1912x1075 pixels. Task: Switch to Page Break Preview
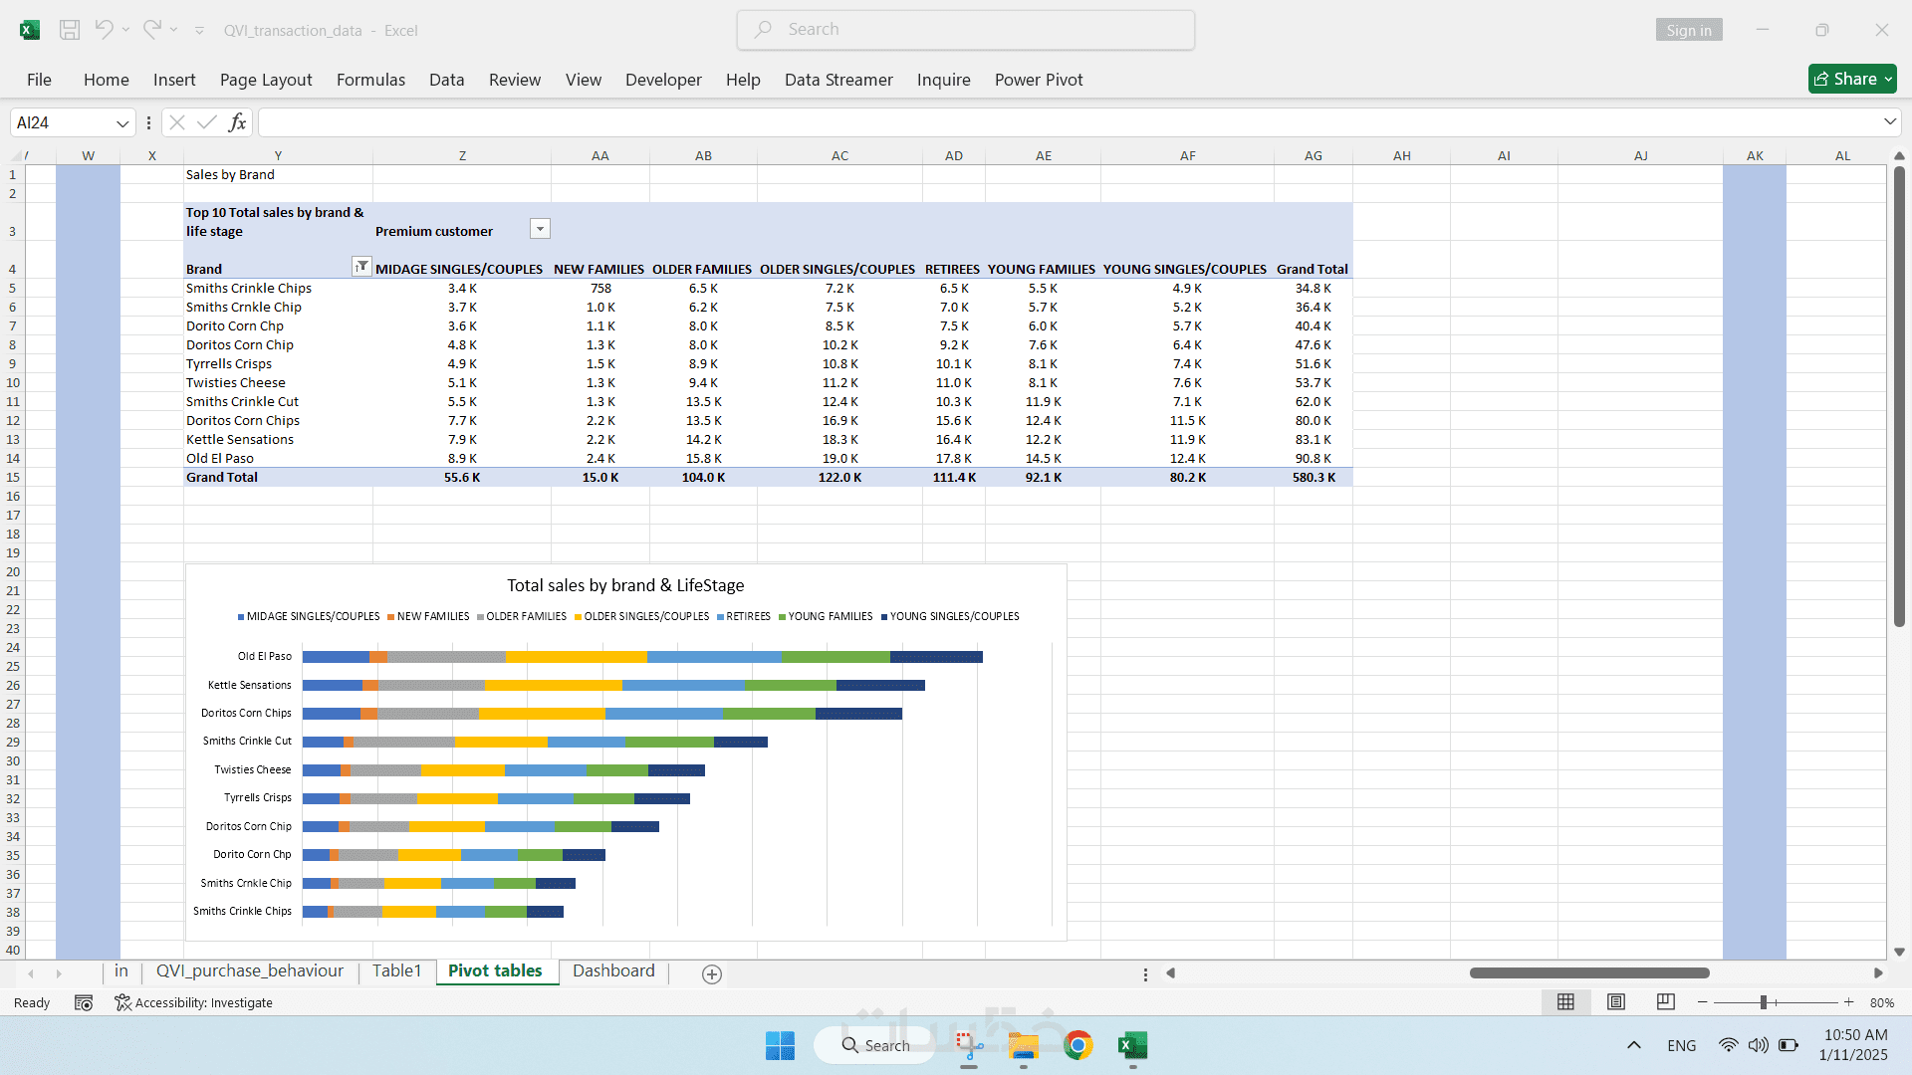pyautogui.click(x=1665, y=1002)
